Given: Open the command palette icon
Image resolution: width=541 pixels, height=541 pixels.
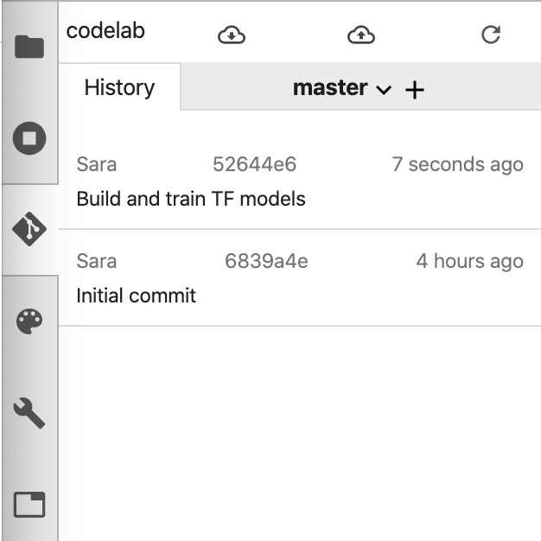Looking at the screenshot, I should [x=29, y=322].
